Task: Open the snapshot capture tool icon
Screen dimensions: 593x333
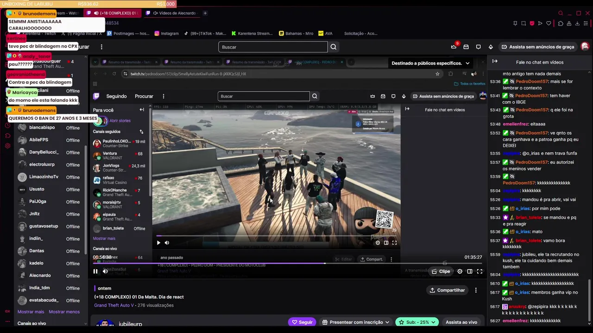Action: click(x=524, y=23)
